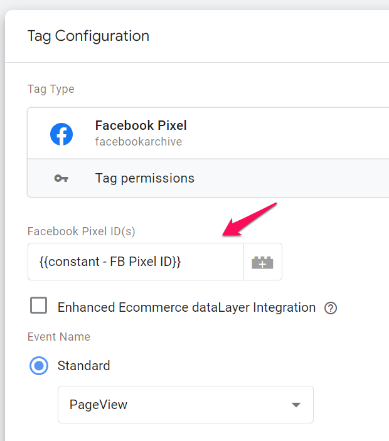Click the Tag permissions text
The image size is (389, 441).
pos(144,178)
